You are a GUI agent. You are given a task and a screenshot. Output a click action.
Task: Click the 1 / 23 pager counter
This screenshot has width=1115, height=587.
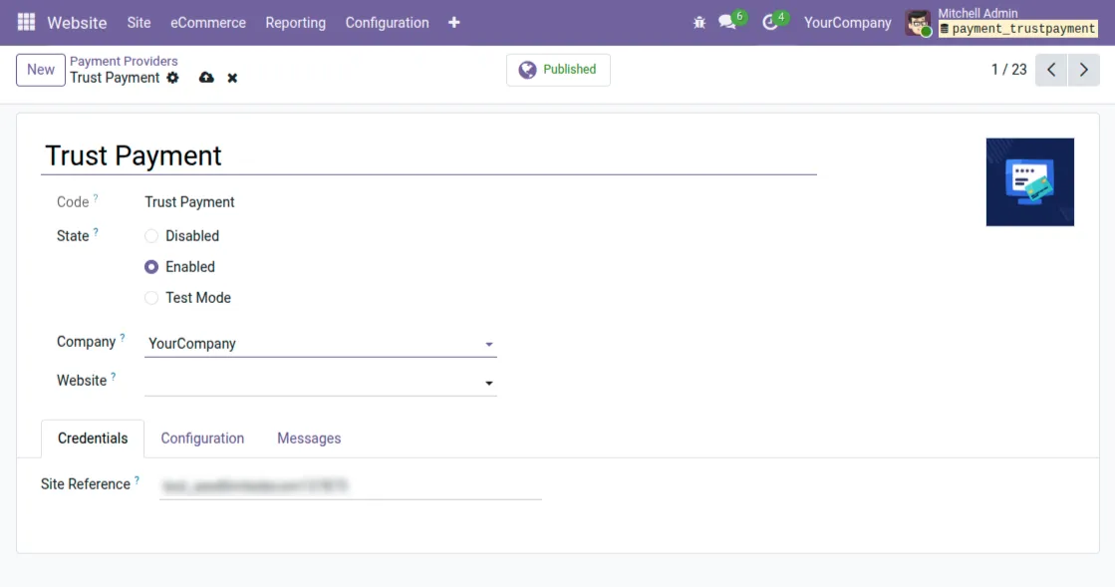click(1008, 70)
